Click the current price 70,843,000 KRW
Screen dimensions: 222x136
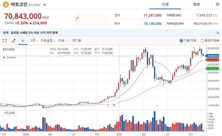(x=27, y=16)
